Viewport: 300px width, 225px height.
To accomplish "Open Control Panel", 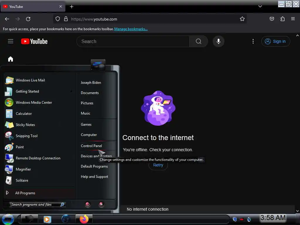I will pos(91,146).
